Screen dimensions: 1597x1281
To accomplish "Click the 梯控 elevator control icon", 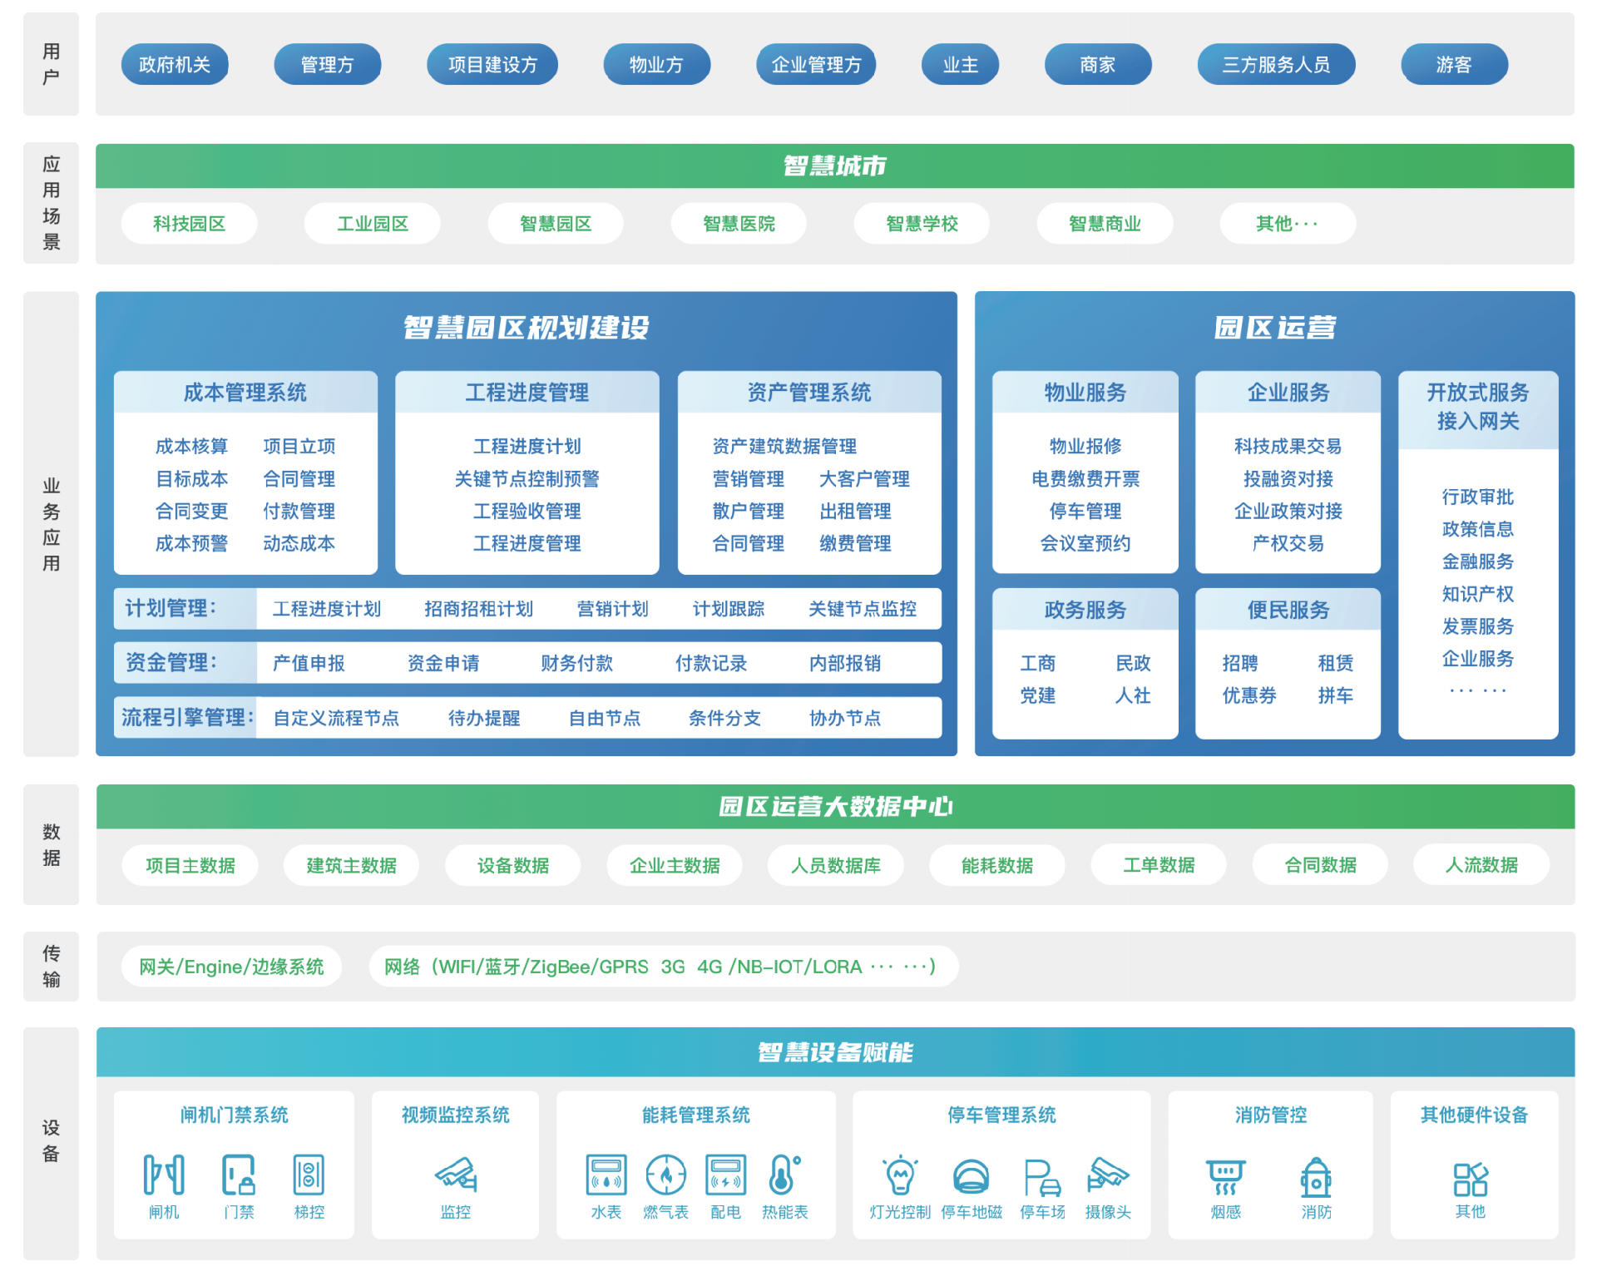I will [x=309, y=1175].
